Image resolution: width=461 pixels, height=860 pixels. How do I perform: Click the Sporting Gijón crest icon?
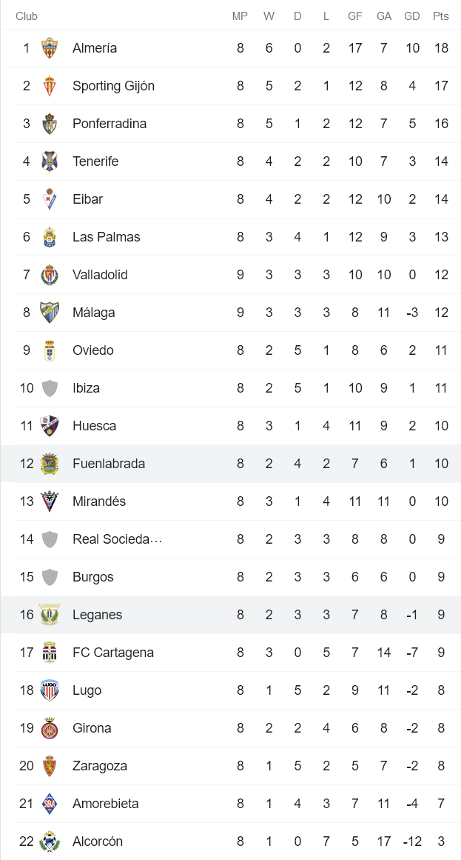50,86
